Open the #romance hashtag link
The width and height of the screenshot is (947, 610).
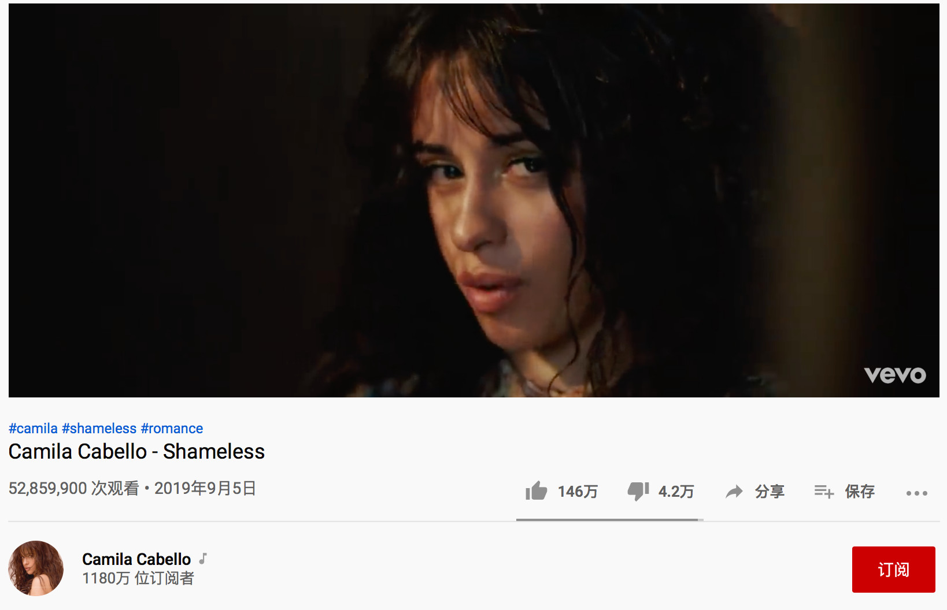(x=172, y=429)
